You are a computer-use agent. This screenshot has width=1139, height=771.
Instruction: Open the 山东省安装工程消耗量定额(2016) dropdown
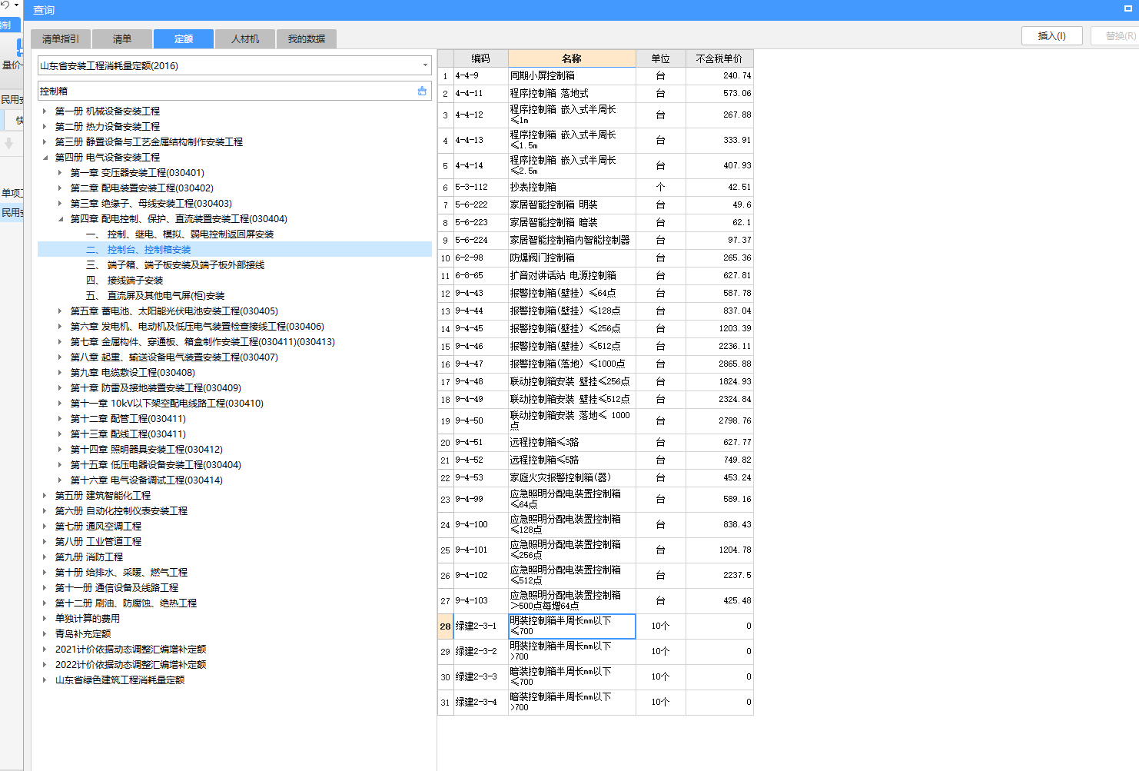tap(425, 65)
